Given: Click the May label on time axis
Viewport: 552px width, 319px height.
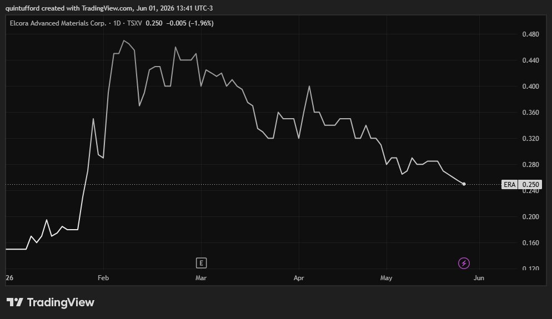Looking at the screenshot, I should click(386, 278).
